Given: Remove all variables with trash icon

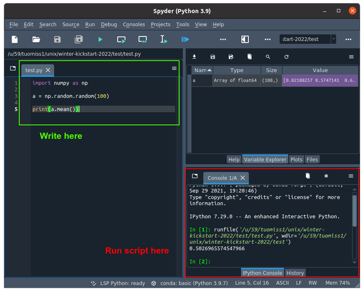Looking at the screenshot, I should [249, 57].
